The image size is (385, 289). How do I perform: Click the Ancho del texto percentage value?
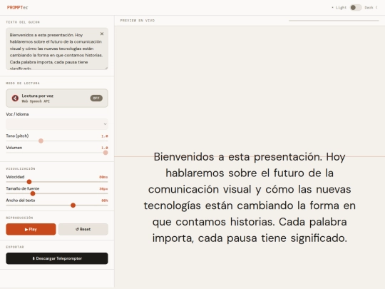(105, 201)
